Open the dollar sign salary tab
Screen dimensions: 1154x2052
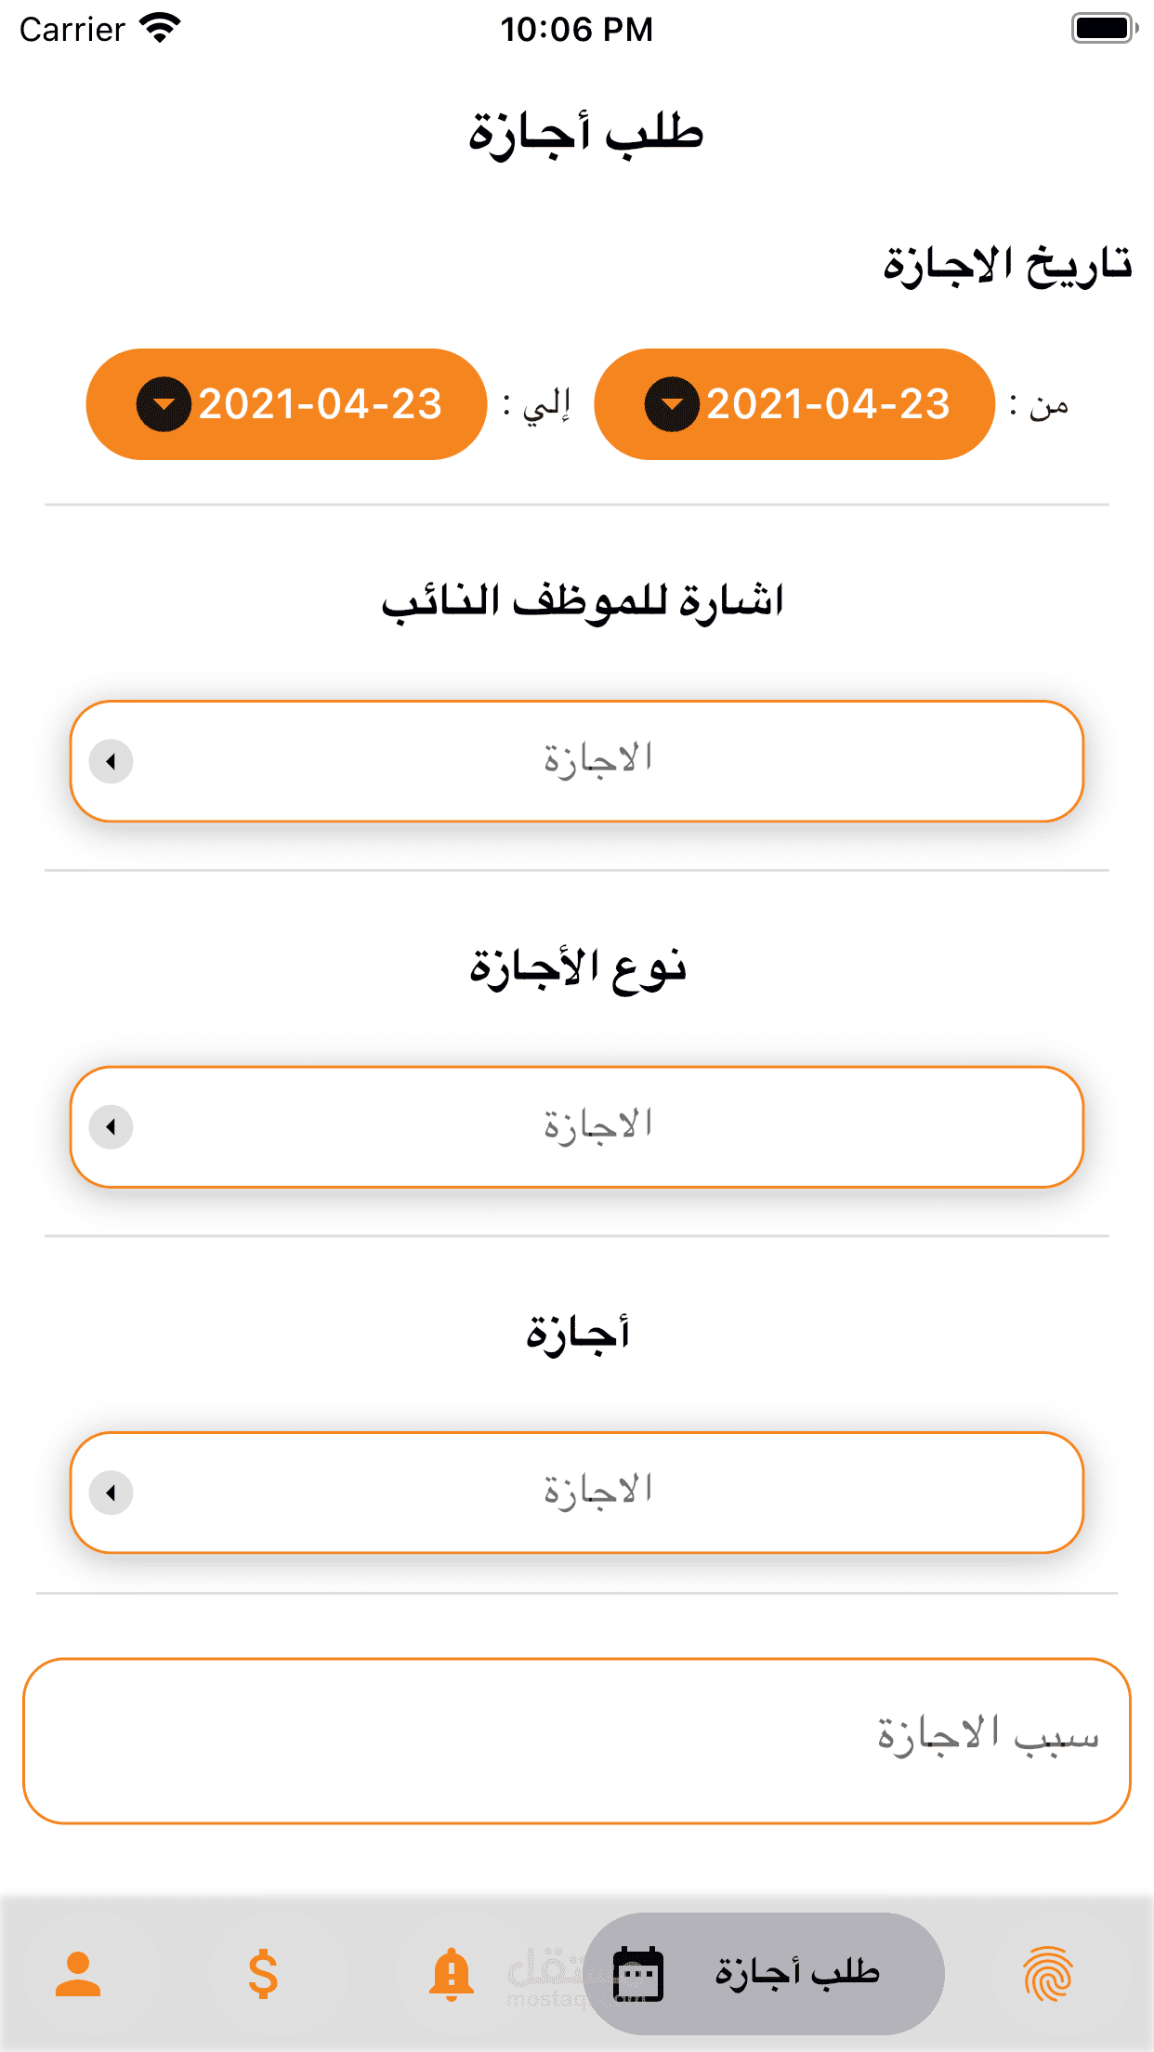tap(263, 1974)
